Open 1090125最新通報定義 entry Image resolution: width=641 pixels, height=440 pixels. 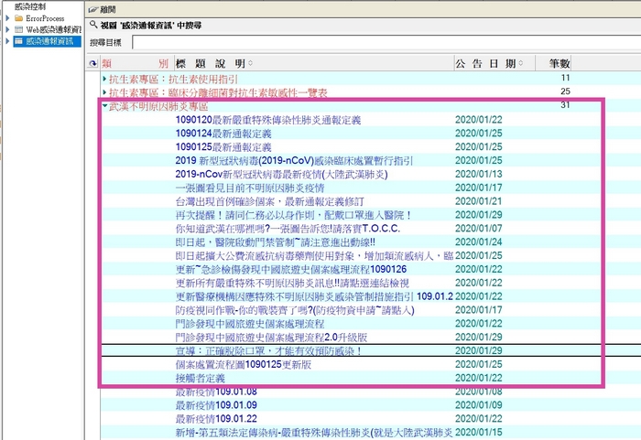point(223,146)
